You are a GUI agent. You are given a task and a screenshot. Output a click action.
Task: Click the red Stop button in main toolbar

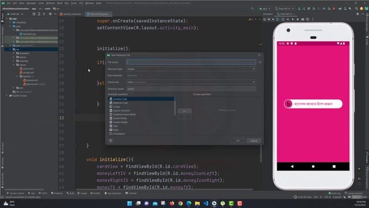(x=334, y=9)
